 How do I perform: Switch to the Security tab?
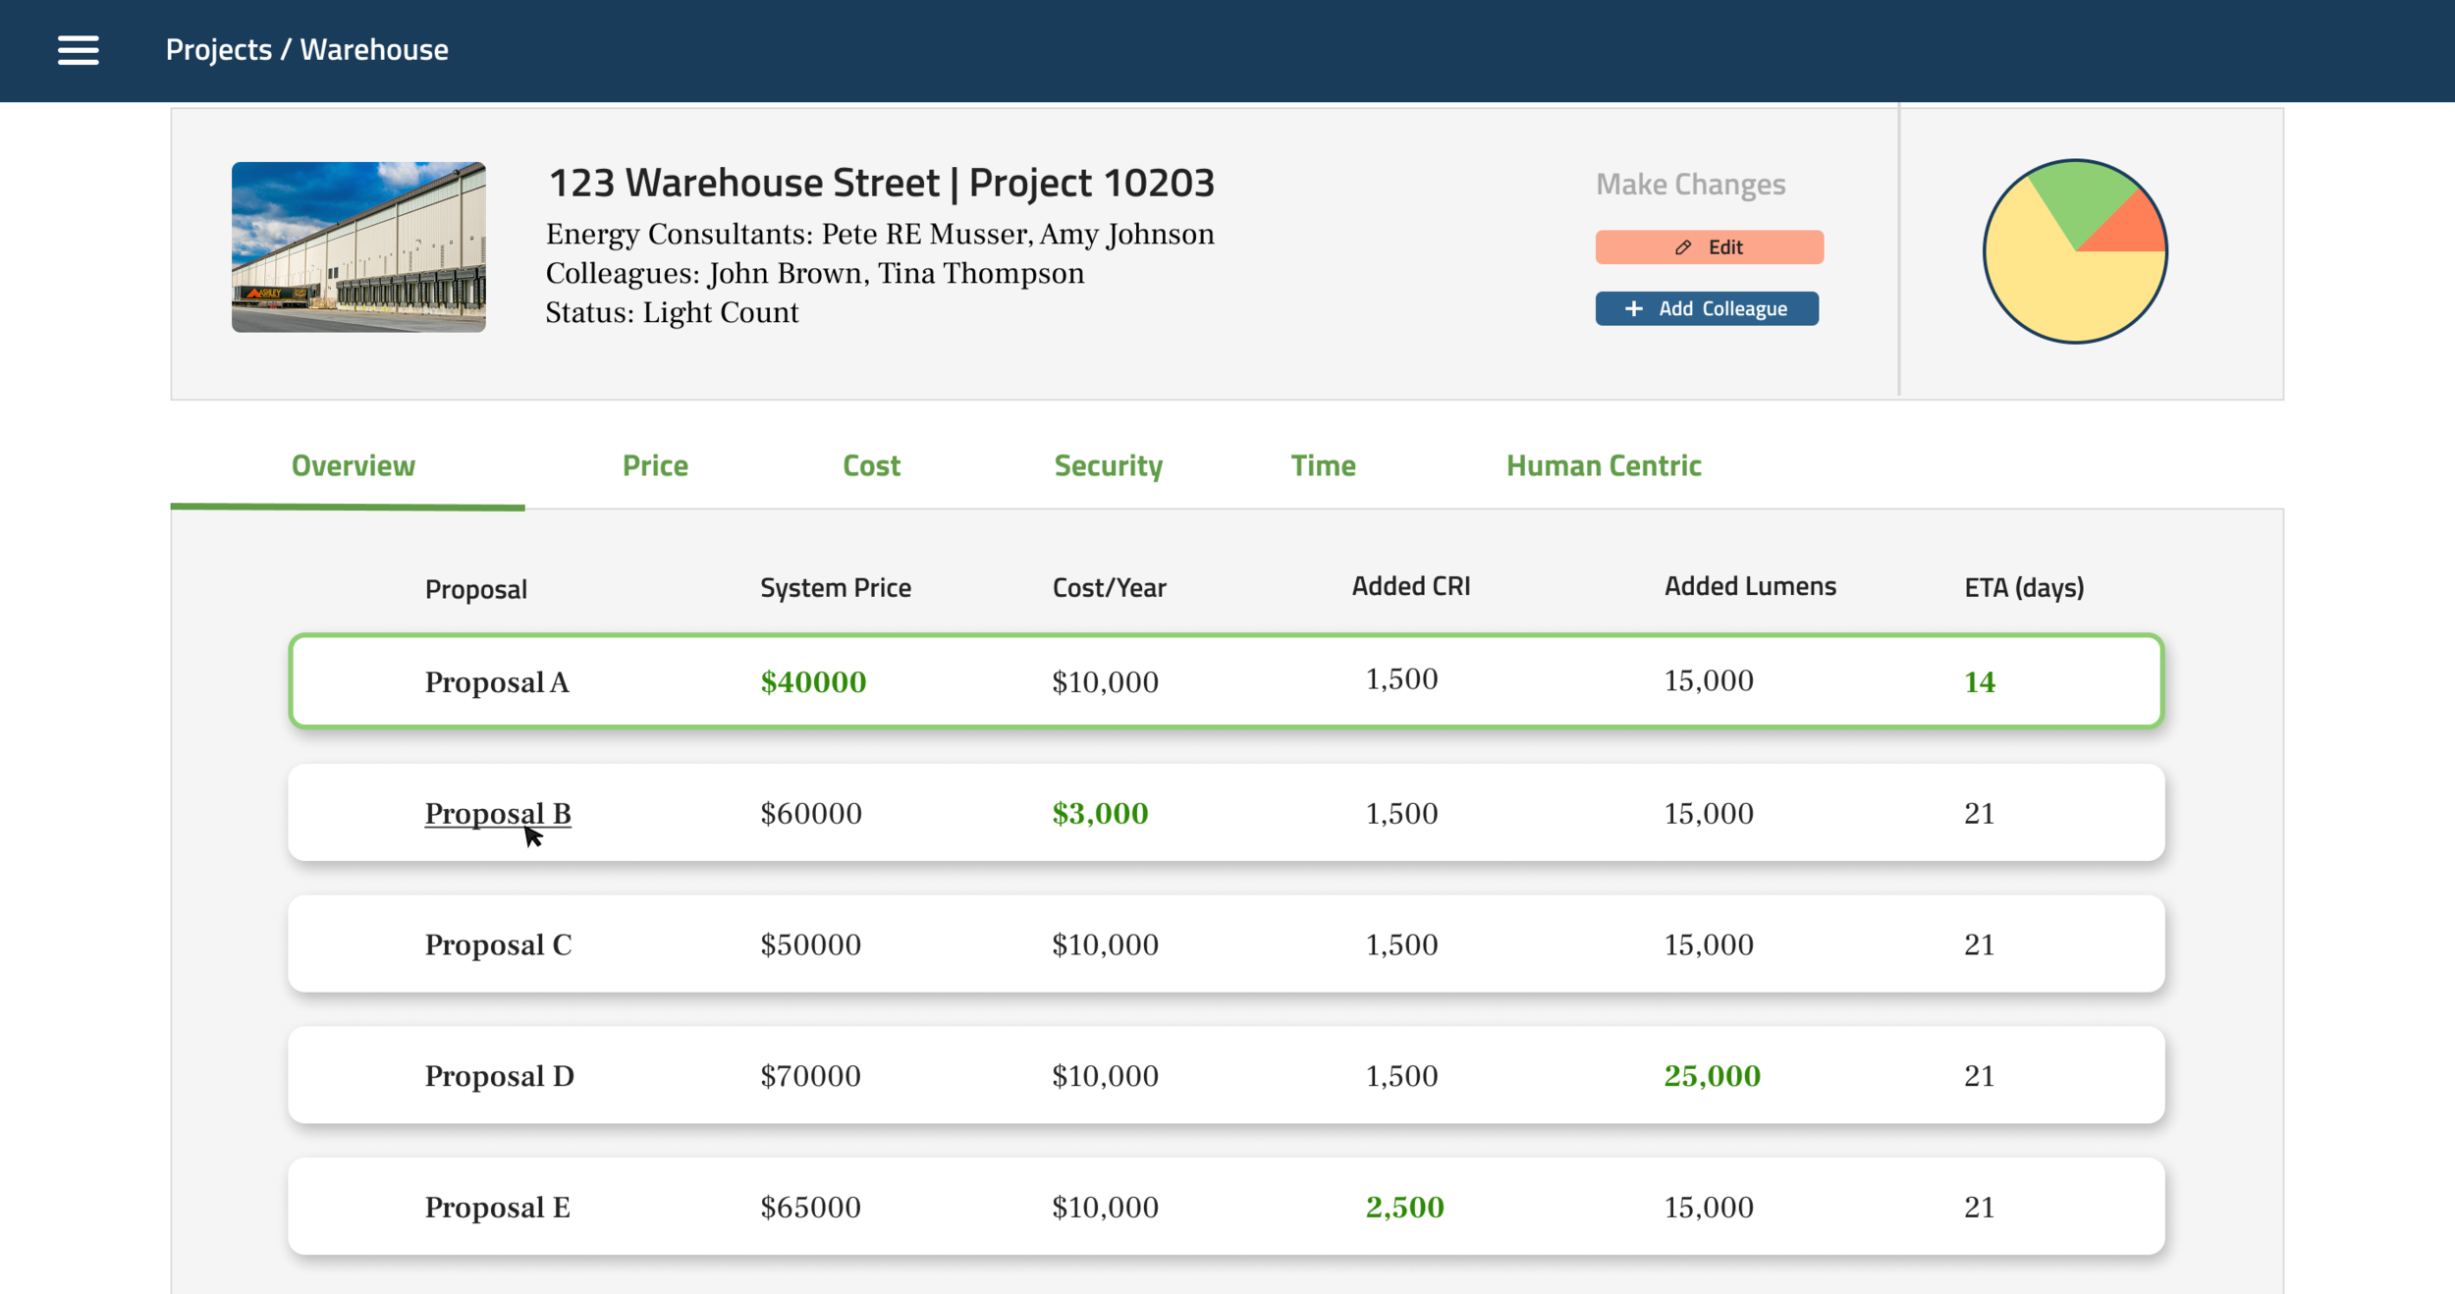[x=1109, y=465]
